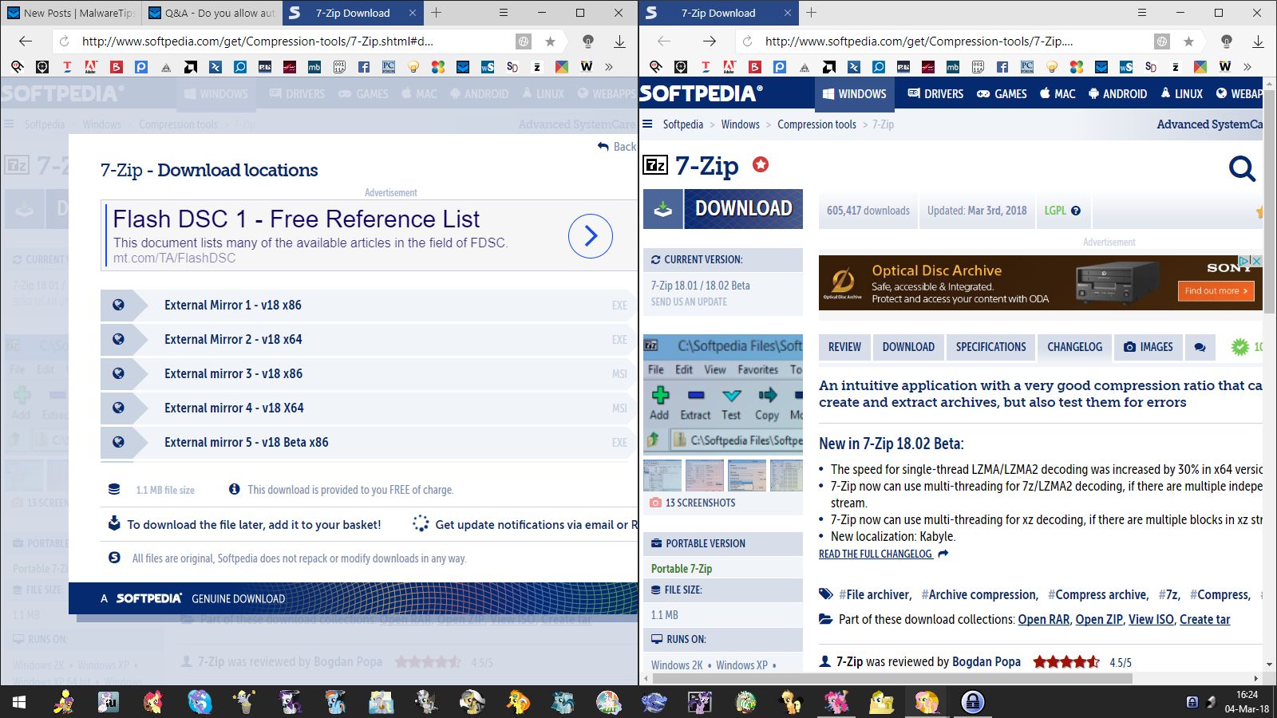
Task: Switch to the CHANGELOG tab
Action: (x=1074, y=347)
